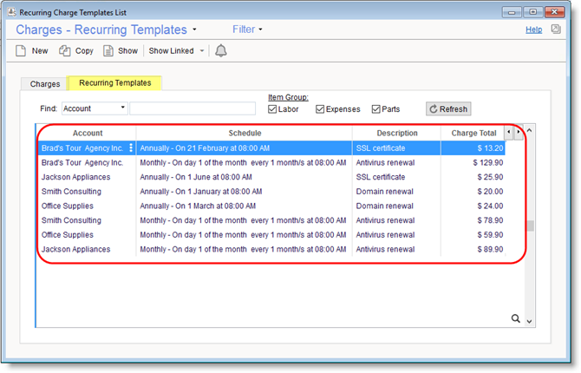This screenshot has height=373, width=581.
Task: Open the Help link
Action: tap(533, 29)
